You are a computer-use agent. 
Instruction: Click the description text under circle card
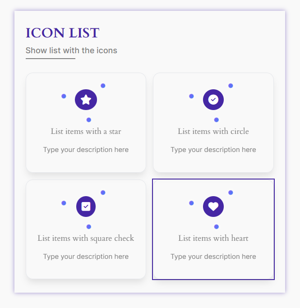pos(213,150)
